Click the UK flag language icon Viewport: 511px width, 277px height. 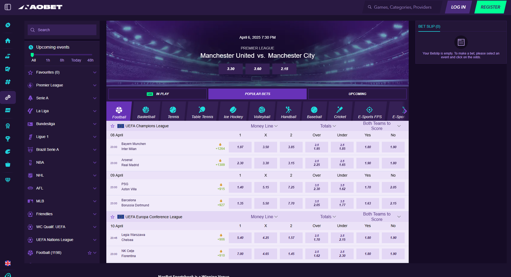(x=8, y=263)
